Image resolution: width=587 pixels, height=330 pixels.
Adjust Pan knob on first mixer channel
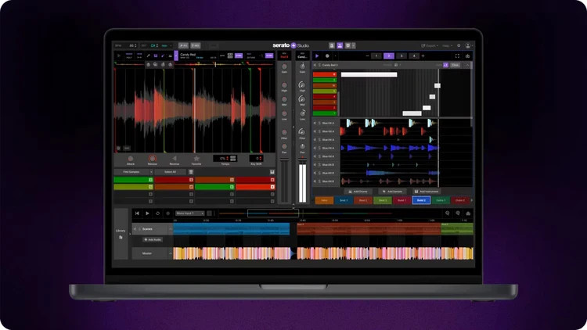click(x=284, y=147)
